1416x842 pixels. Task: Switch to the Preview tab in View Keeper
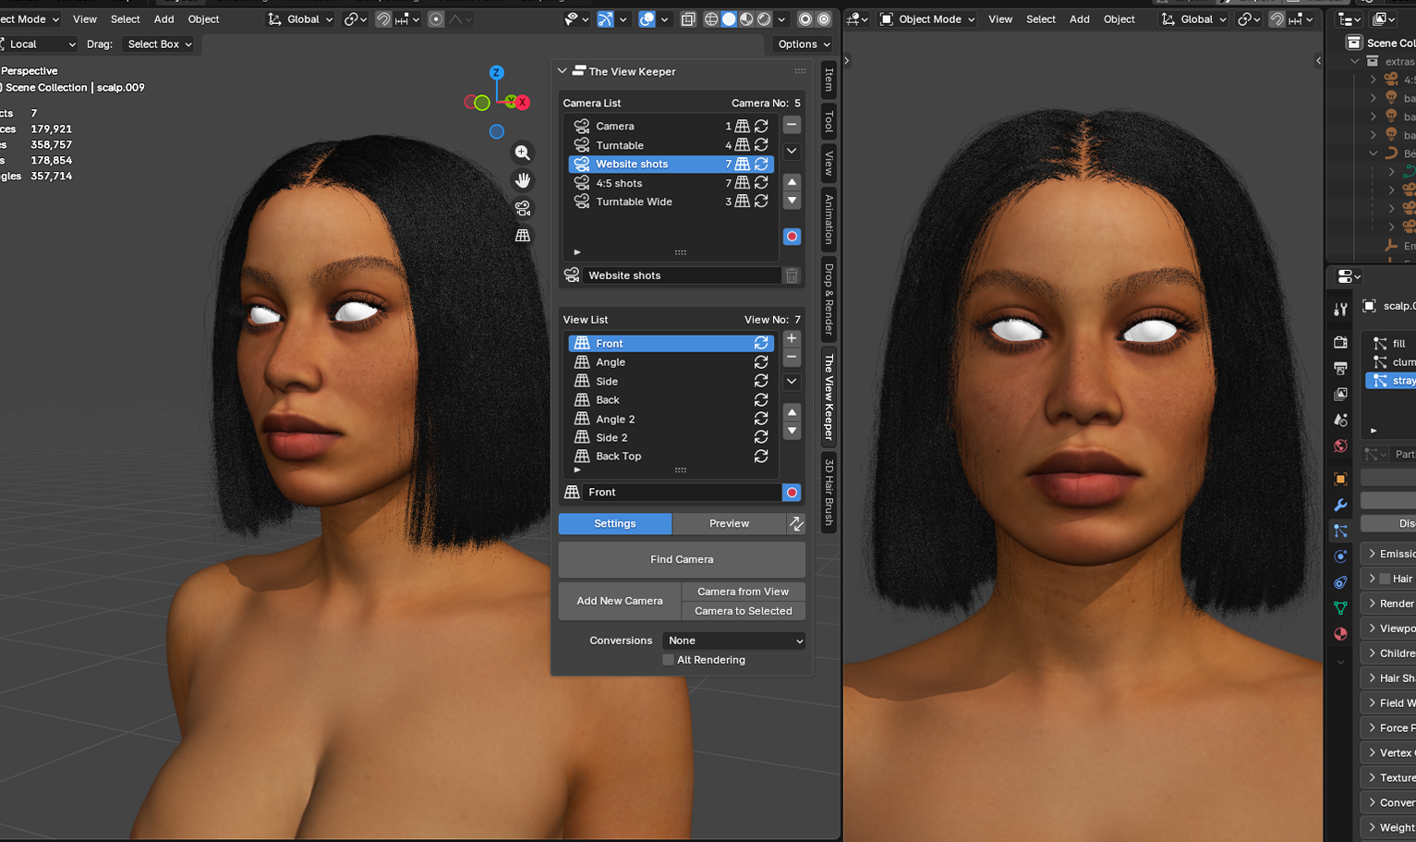tap(729, 523)
